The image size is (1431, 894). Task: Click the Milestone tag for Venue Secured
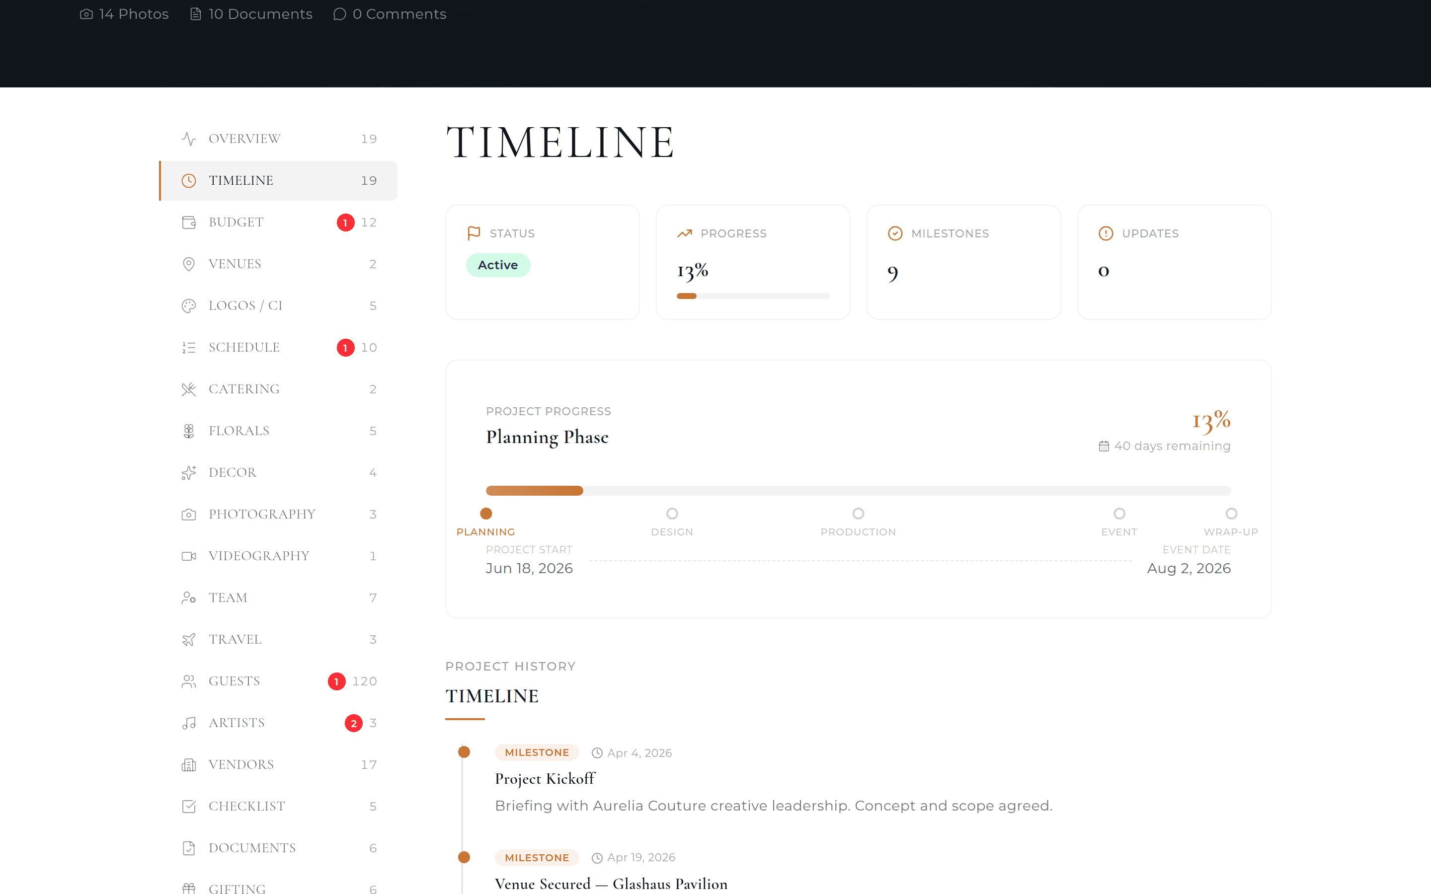536,858
